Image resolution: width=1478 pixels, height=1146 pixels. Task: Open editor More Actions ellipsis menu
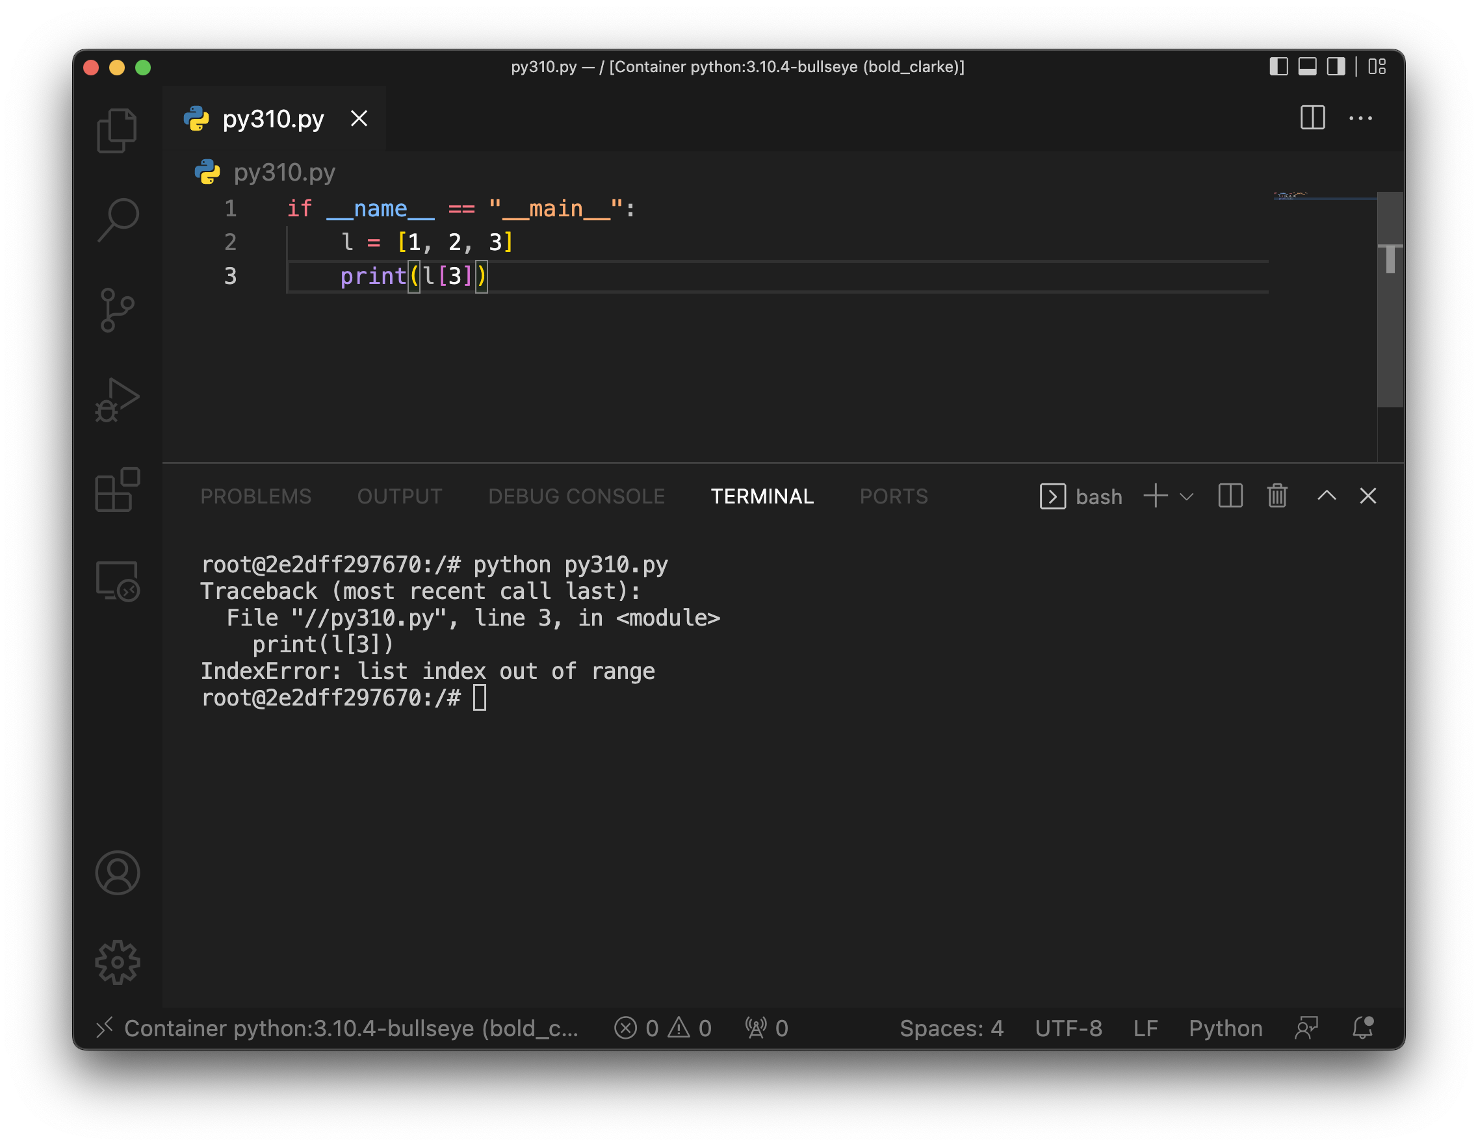click(1360, 118)
